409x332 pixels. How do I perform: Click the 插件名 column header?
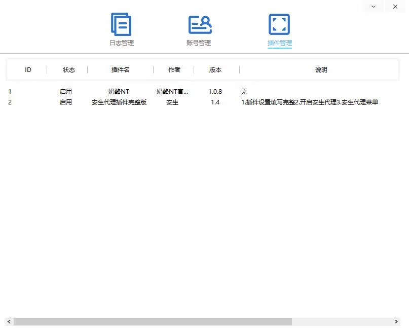point(120,70)
